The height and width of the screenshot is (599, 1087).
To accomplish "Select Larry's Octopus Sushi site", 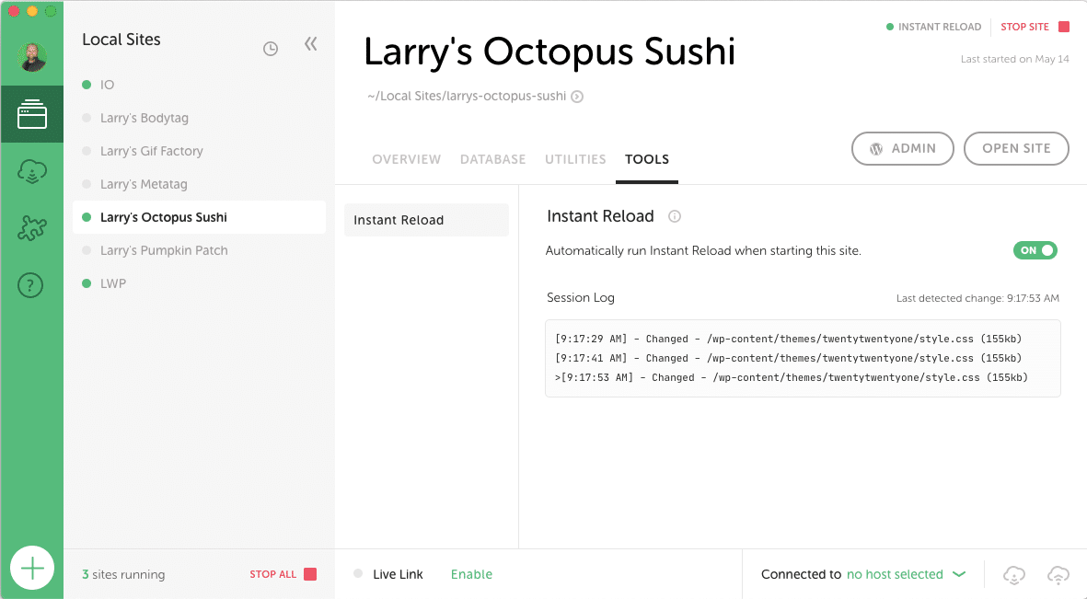I will [x=199, y=217].
